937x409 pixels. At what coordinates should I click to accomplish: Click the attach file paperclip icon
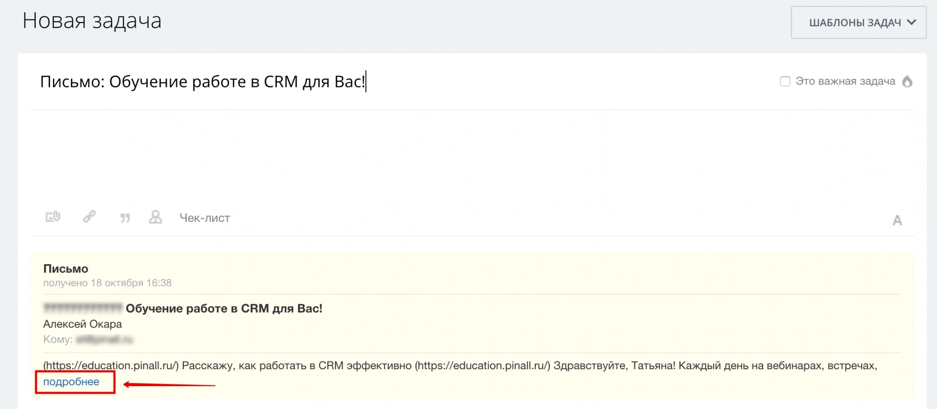tap(53, 217)
